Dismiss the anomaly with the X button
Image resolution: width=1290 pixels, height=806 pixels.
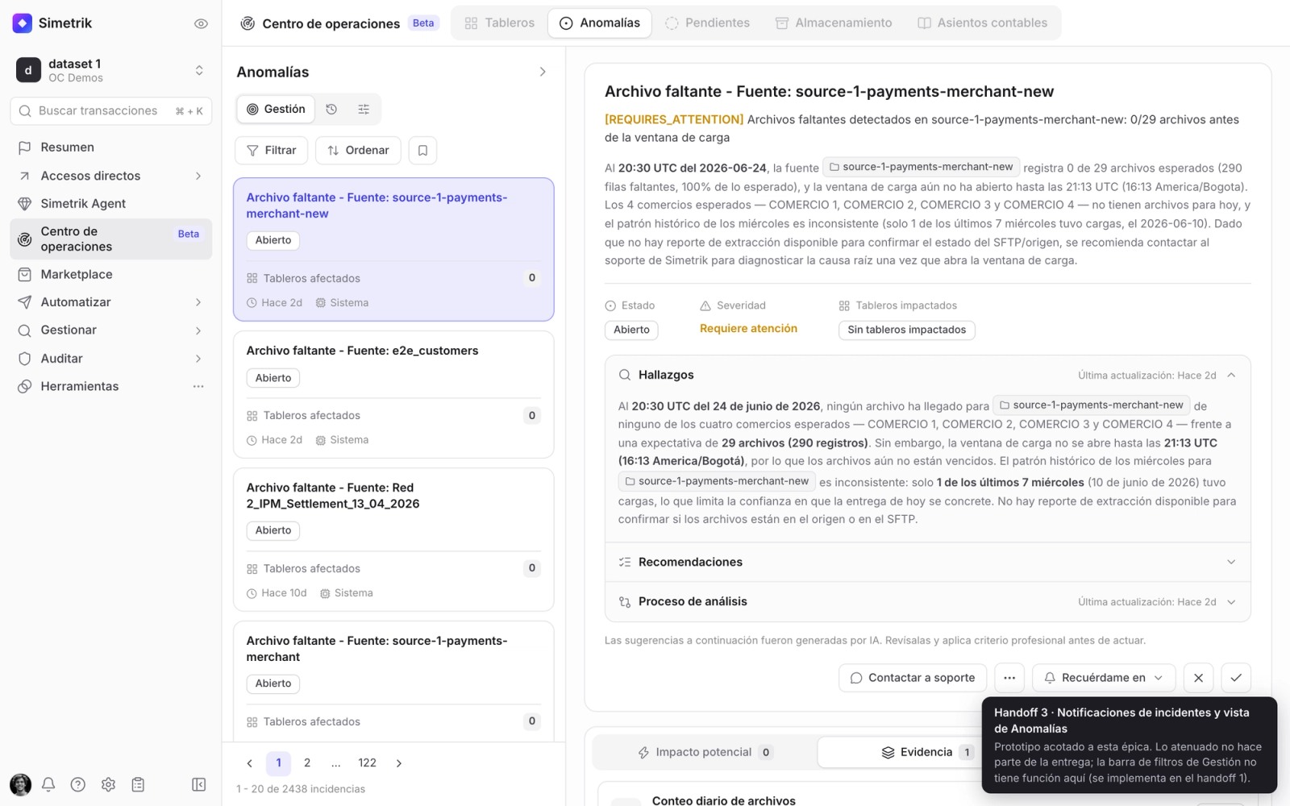[1199, 678]
